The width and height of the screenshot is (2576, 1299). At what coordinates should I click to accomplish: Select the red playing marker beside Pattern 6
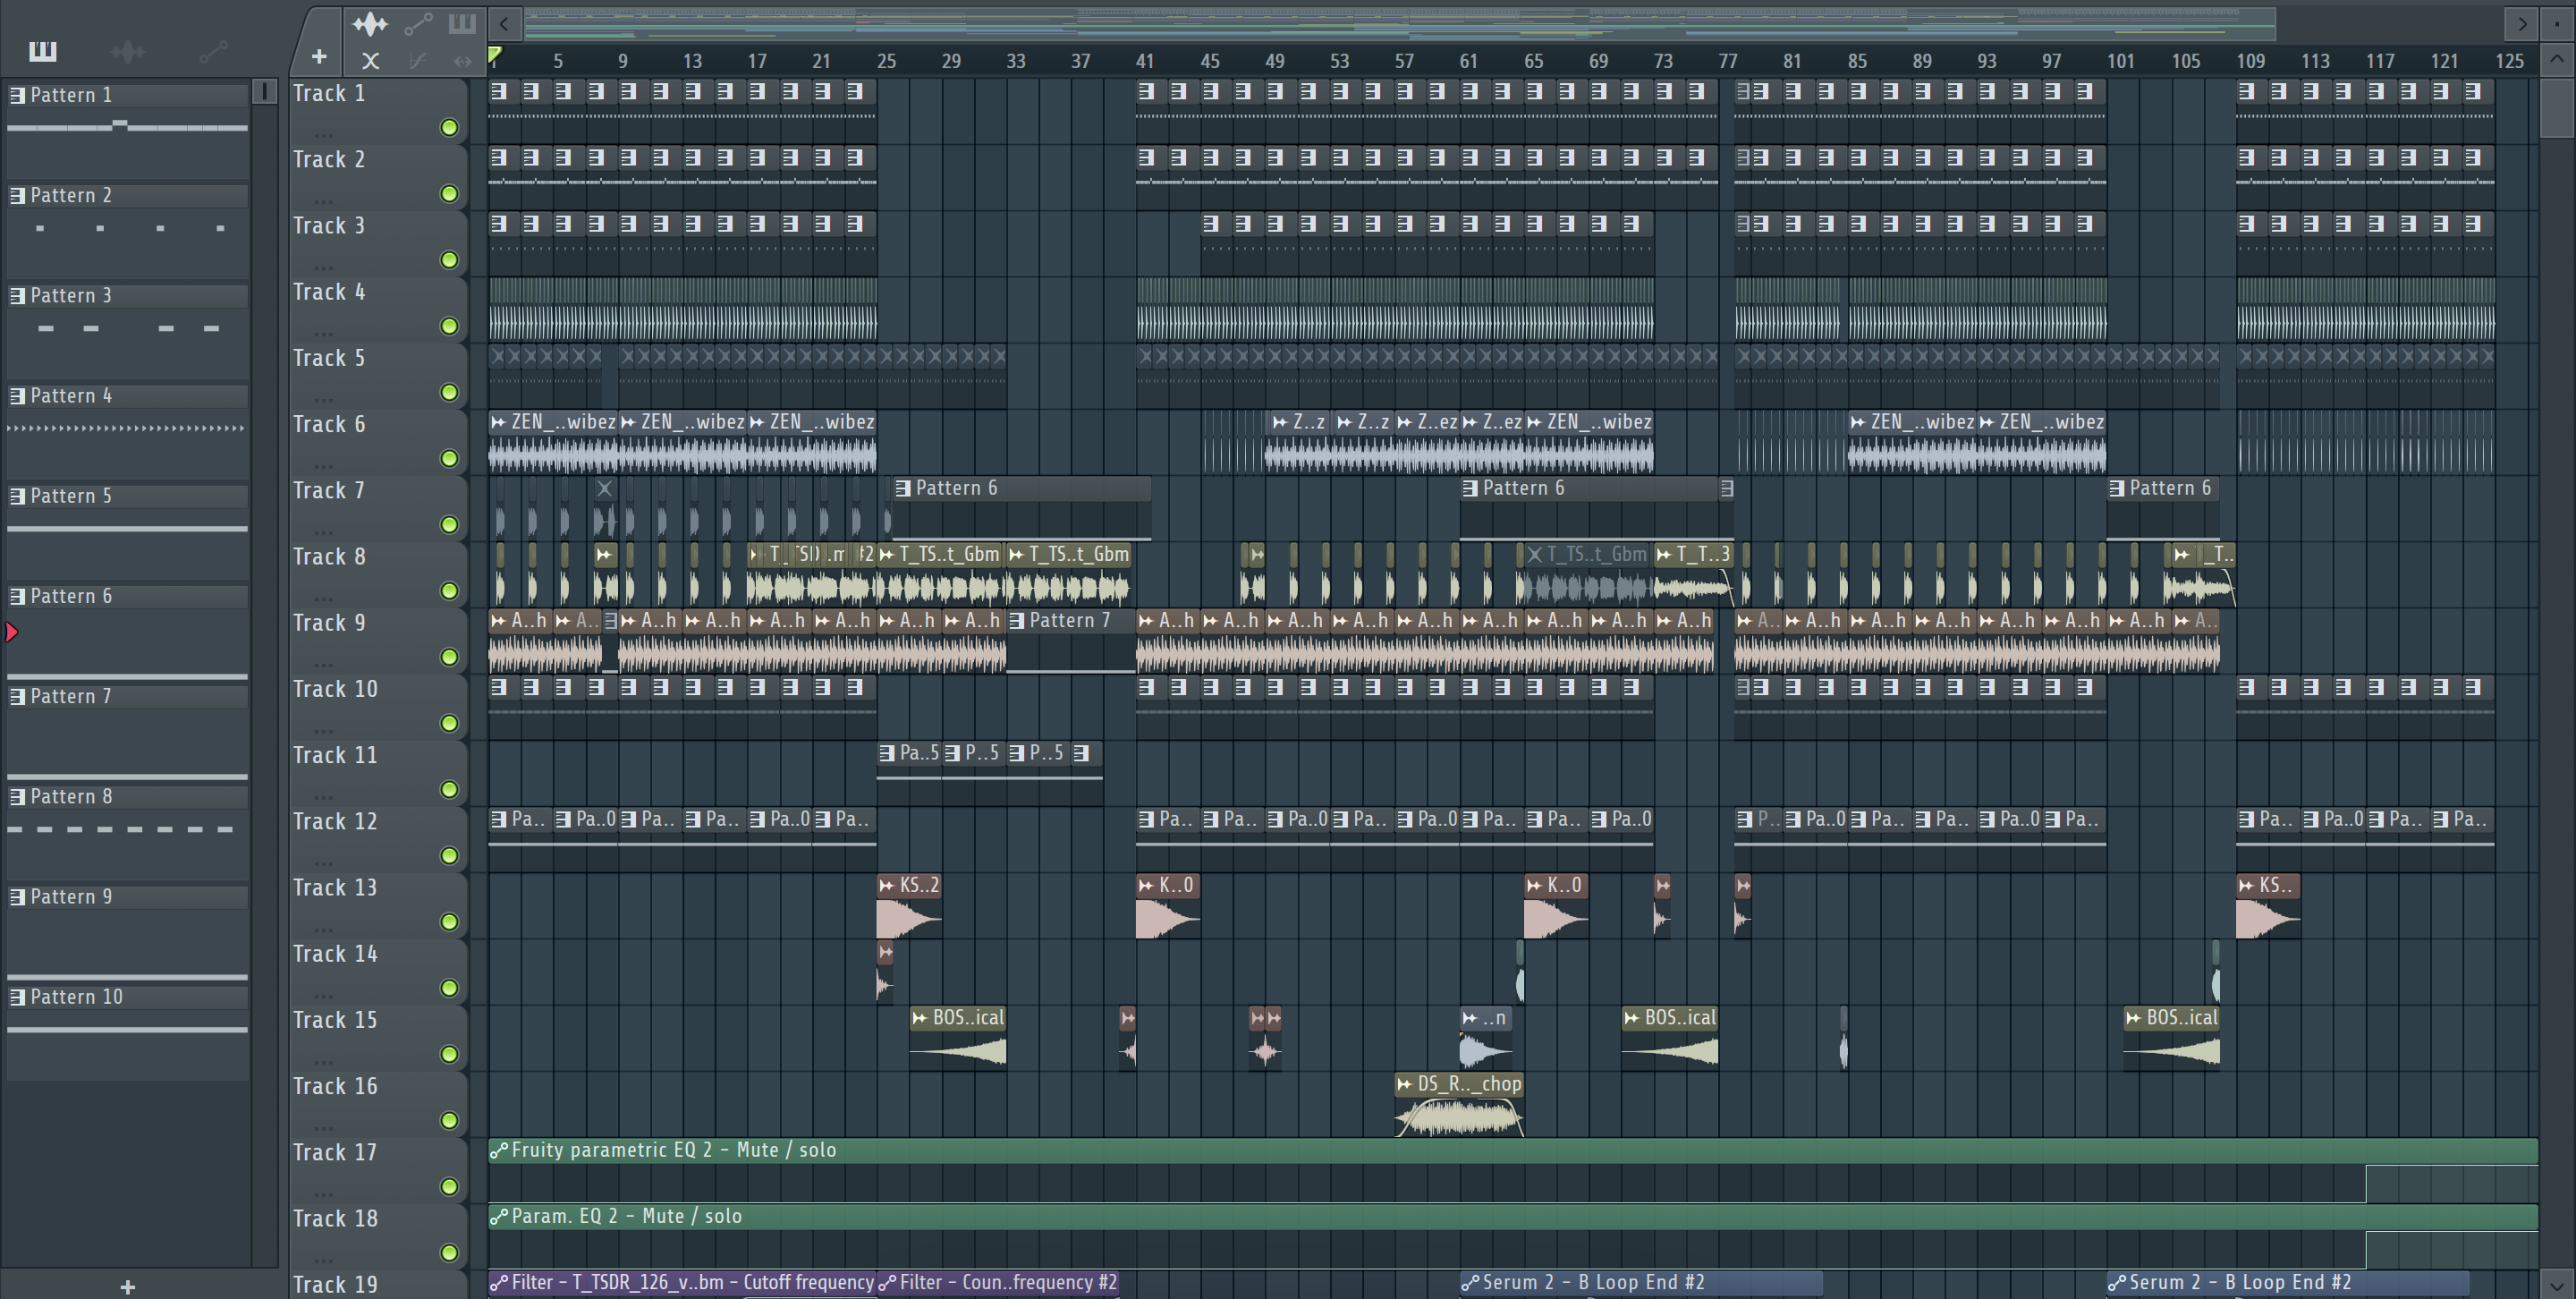pos(12,632)
